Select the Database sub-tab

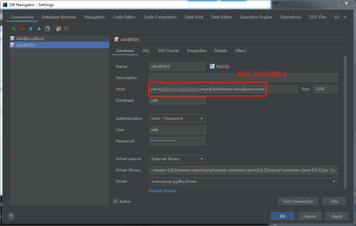tap(125, 50)
